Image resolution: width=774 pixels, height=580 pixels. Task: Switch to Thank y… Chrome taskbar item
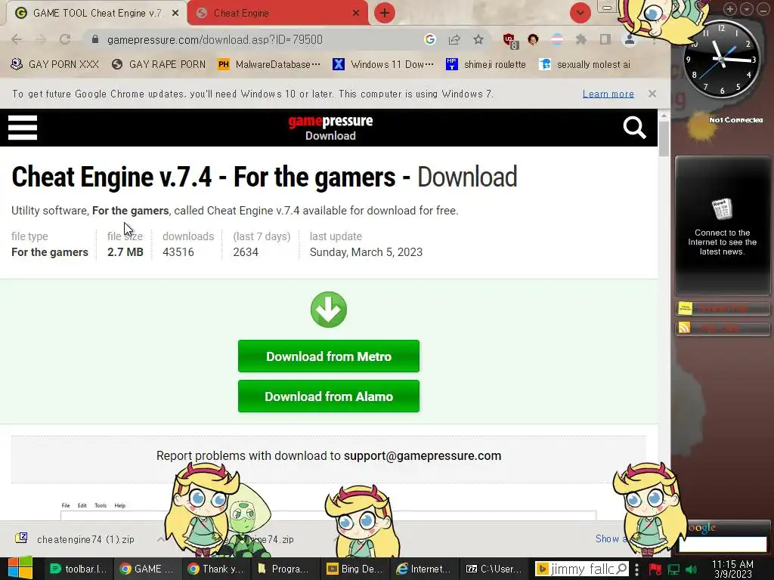click(x=215, y=569)
